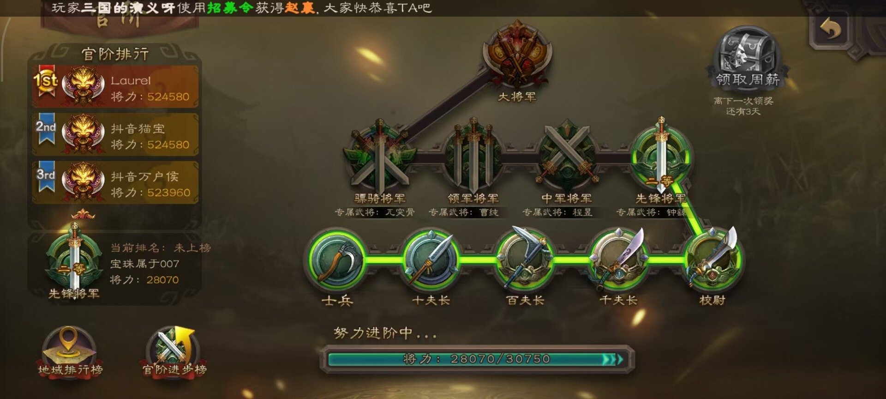
Task: View first-place player Laurel's entry
Action: (x=115, y=87)
